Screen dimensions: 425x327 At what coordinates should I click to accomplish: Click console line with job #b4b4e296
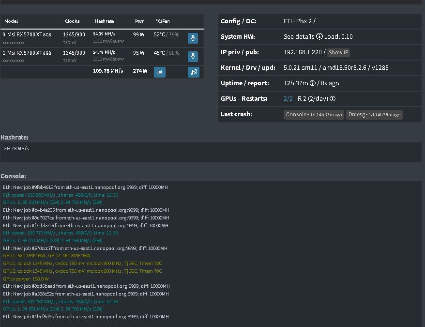click(x=86, y=210)
